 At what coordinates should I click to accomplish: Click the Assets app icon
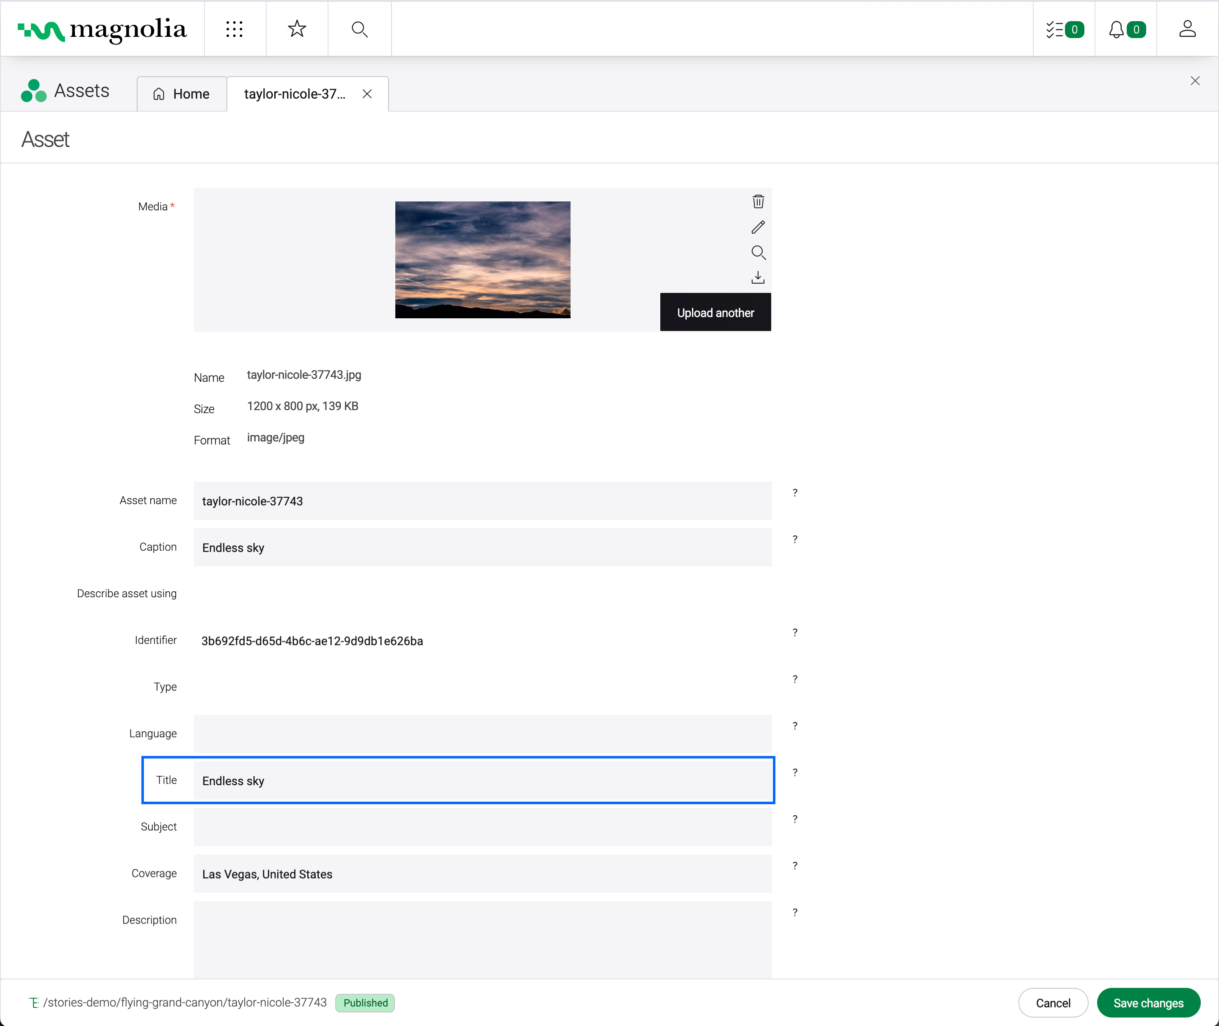(33, 91)
